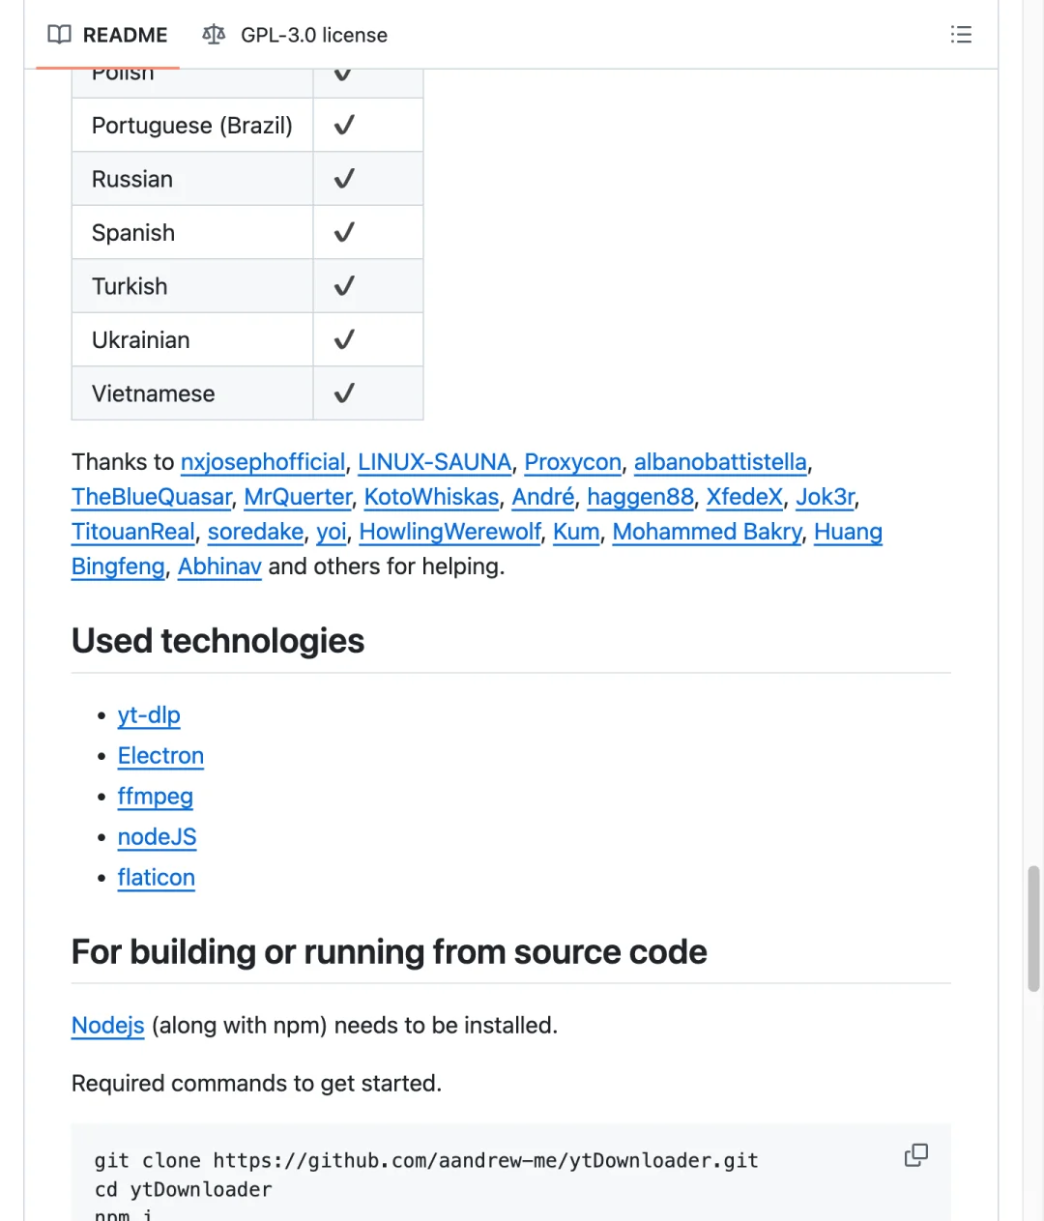The height and width of the screenshot is (1221, 1044).
Task: Open the GPL-3.0 license tab
Action: [x=313, y=35]
